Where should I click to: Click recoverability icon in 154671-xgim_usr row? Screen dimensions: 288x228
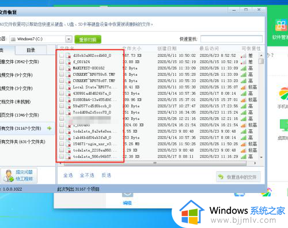244,144
